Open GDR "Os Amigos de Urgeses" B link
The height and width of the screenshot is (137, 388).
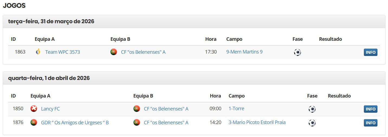point(75,123)
